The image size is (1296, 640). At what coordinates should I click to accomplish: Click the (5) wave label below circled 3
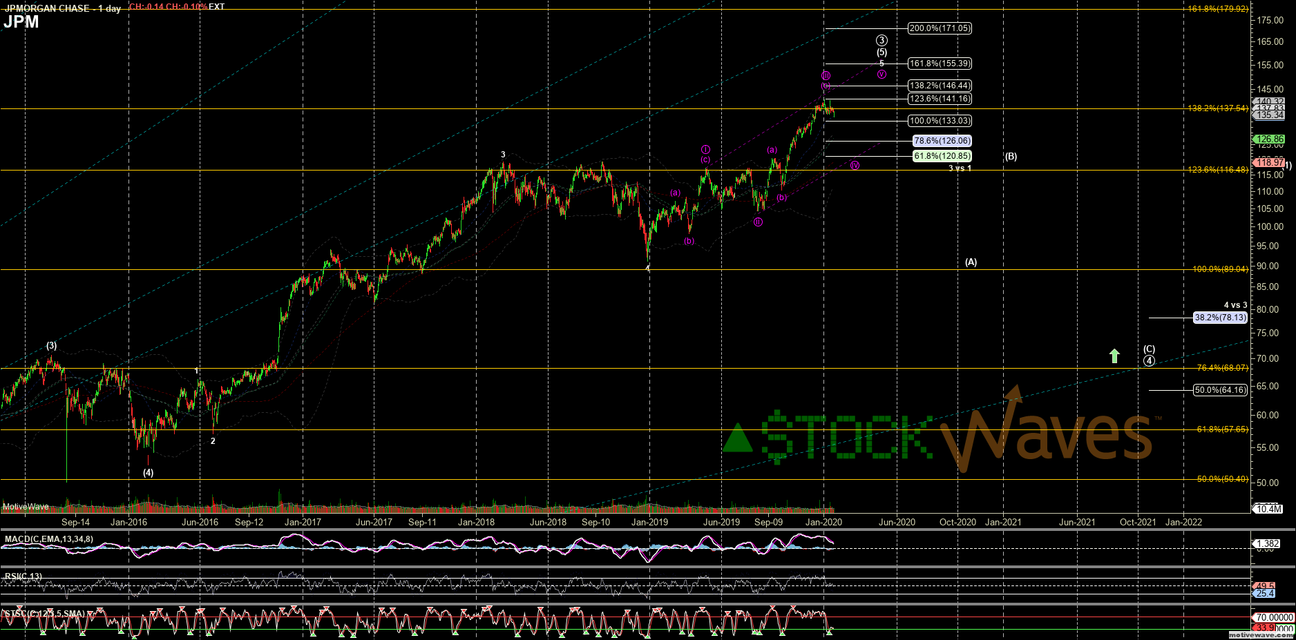[882, 52]
